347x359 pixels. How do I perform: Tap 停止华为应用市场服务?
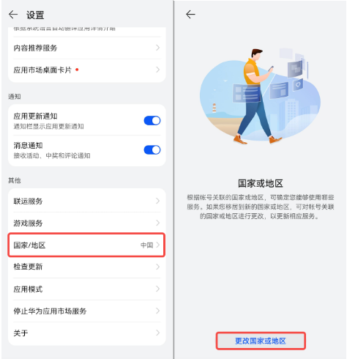pyautogui.click(x=87, y=311)
